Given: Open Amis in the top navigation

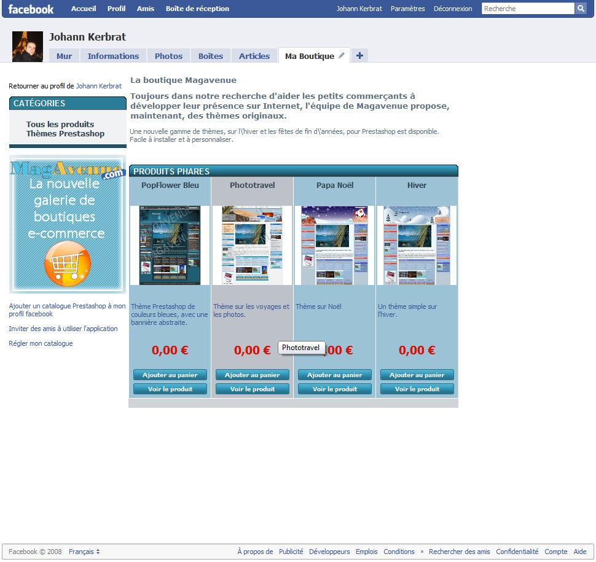Looking at the screenshot, I should point(146,9).
